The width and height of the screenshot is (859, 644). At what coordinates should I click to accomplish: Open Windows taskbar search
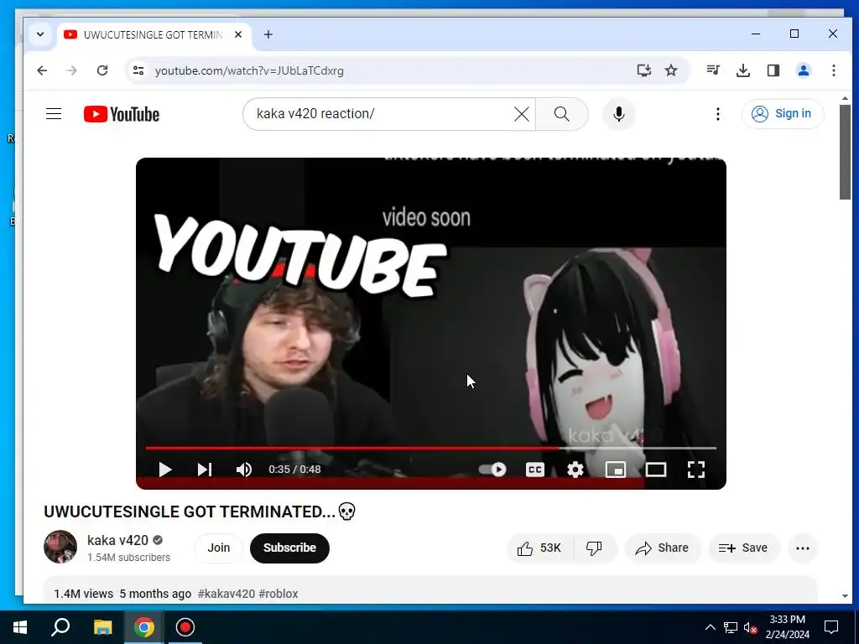[x=60, y=627]
